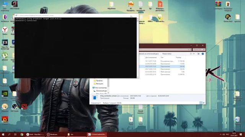Show hidden tray icons chevron

click(x=220, y=134)
